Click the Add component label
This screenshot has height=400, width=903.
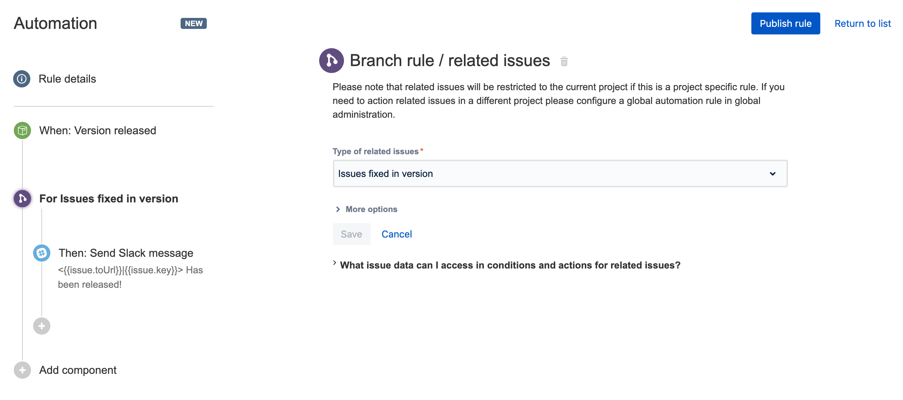78,370
